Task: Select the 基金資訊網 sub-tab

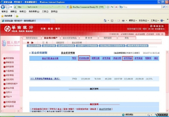Action: [x=77, y=43]
